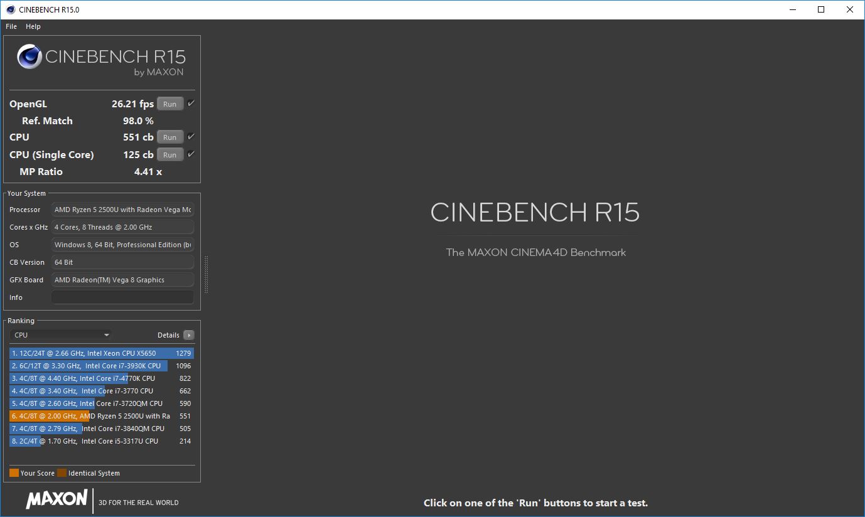Minimize the Cinebench window

(x=792, y=9)
